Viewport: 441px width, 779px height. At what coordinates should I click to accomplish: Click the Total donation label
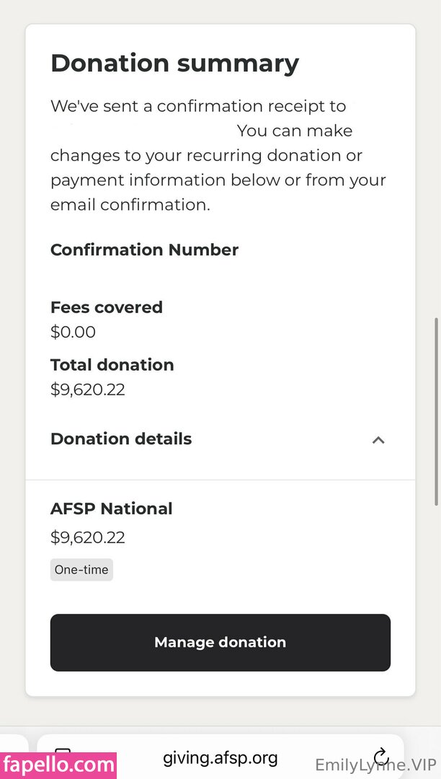click(112, 365)
